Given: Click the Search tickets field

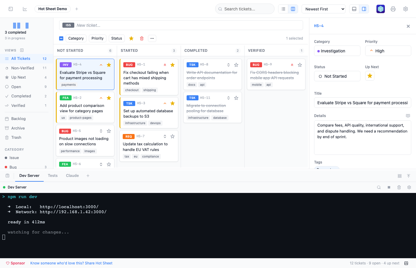Looking at the screenshot, I should (x=245, y=9).
